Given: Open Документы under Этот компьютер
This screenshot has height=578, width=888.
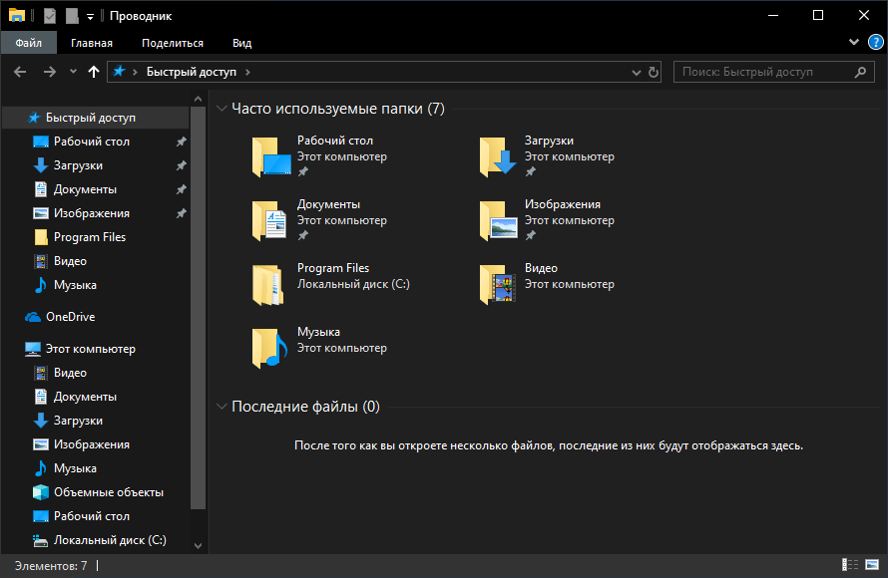Looking at the screenshot, I should point(85,397).
